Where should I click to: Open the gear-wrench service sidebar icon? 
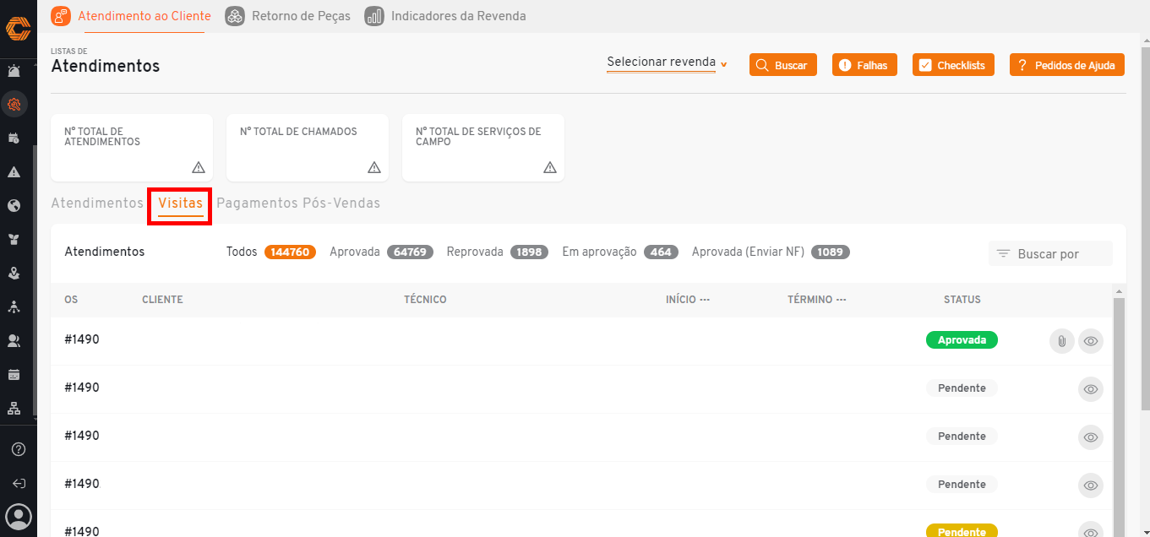pos(14,105)
